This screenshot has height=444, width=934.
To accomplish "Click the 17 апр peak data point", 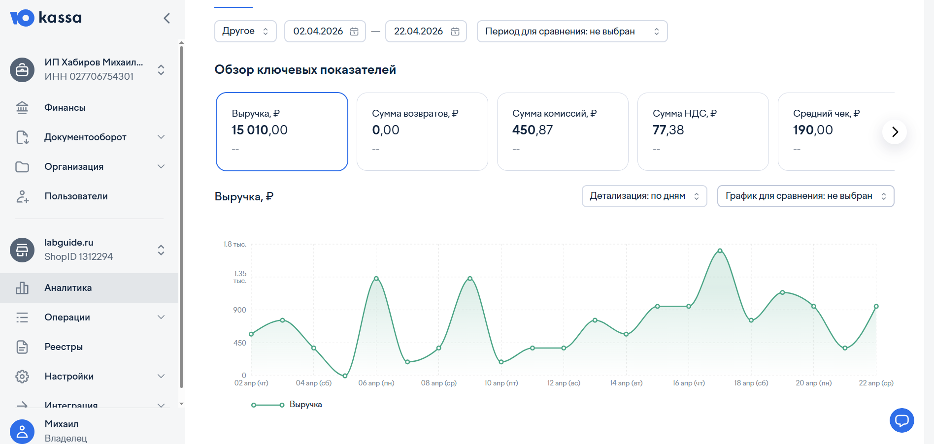I will (720, 251).
